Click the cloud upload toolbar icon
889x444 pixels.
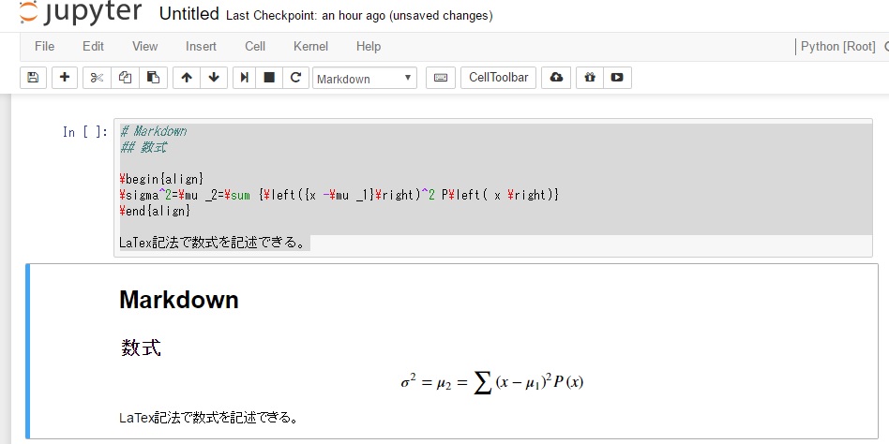click(x=556, y=78)
